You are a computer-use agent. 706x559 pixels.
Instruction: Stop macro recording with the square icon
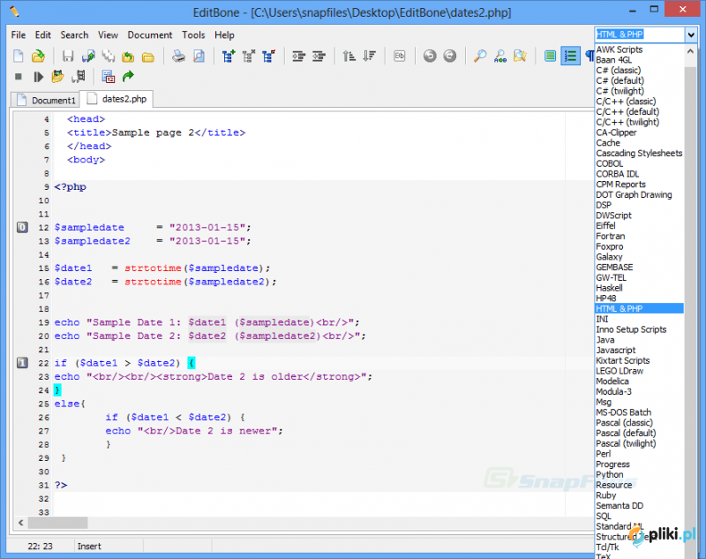coord(19,77)
